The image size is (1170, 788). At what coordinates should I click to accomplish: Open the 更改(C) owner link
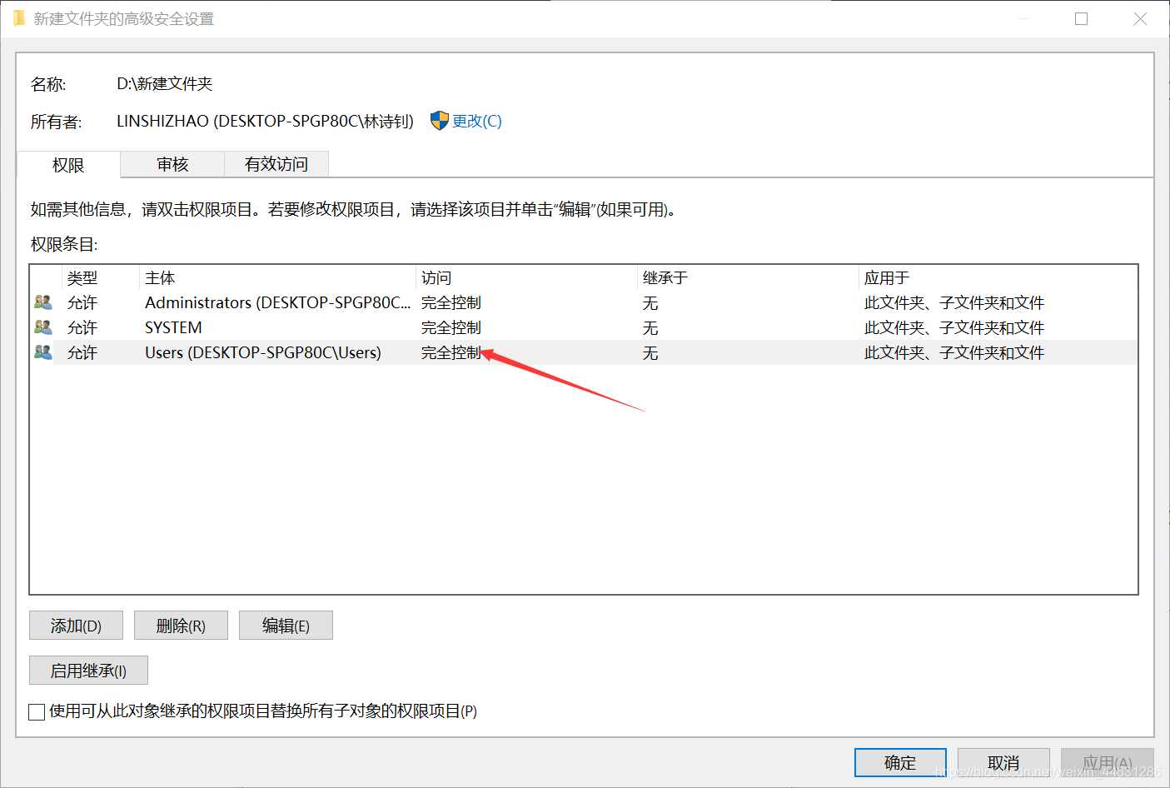[477, 121]
